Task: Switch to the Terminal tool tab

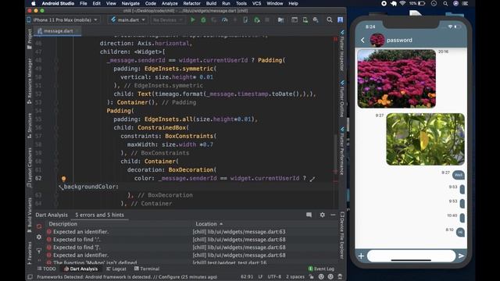Action: pyautogui.click(x=147, y=269)
